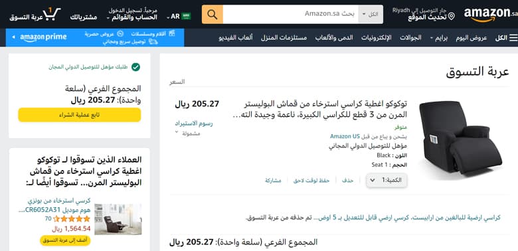This screenshot has height=251, width=518.
Task: Open the mobiles 'الجوالات' nav item
Action: pos(410,38)
